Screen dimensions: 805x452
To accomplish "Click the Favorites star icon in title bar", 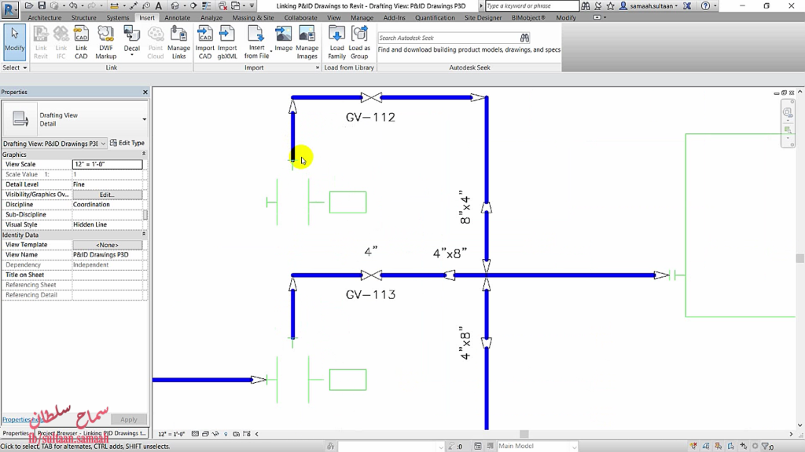I will point(610,5).
